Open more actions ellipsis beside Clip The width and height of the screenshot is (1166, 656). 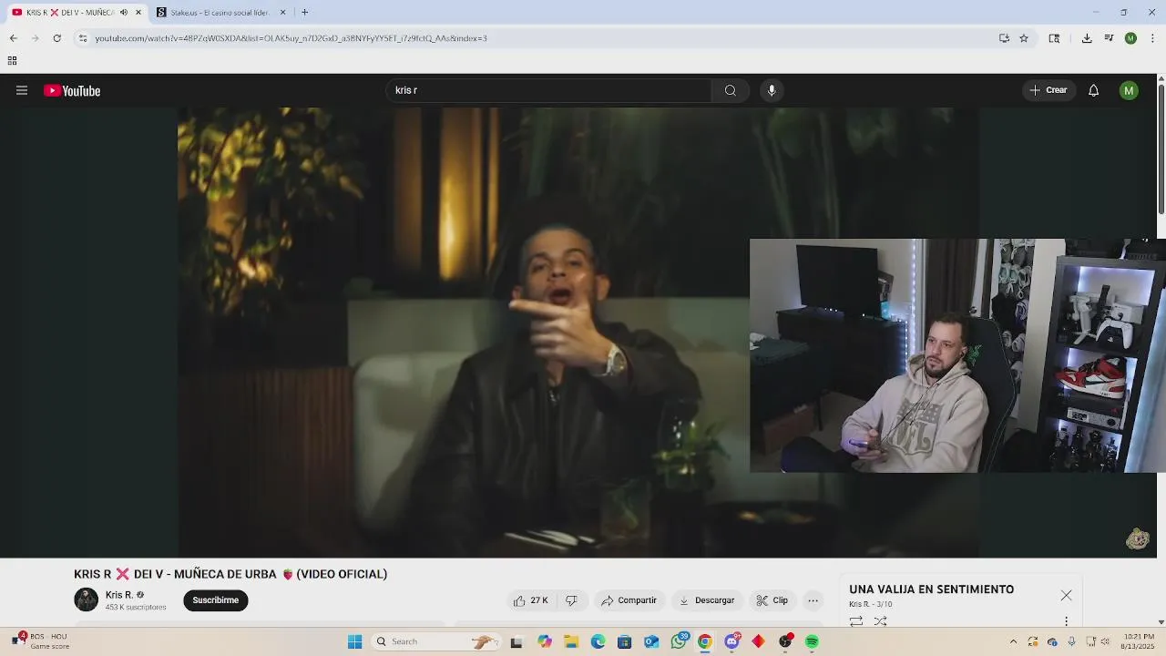tap(813, 600)
